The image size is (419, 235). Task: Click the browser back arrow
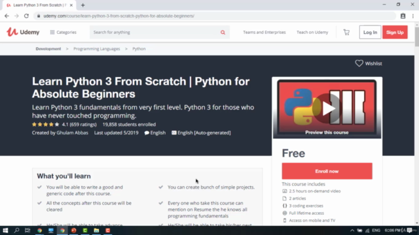click(7, 16)
